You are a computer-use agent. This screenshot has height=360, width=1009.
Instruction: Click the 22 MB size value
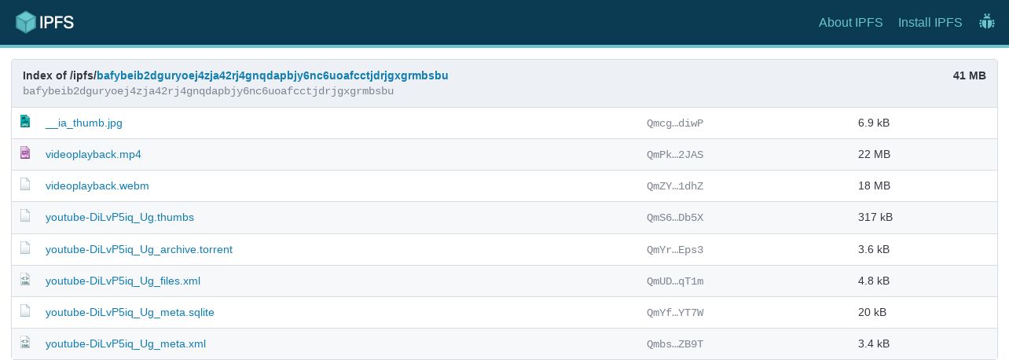pyautogui.click(x=874, y=154)
